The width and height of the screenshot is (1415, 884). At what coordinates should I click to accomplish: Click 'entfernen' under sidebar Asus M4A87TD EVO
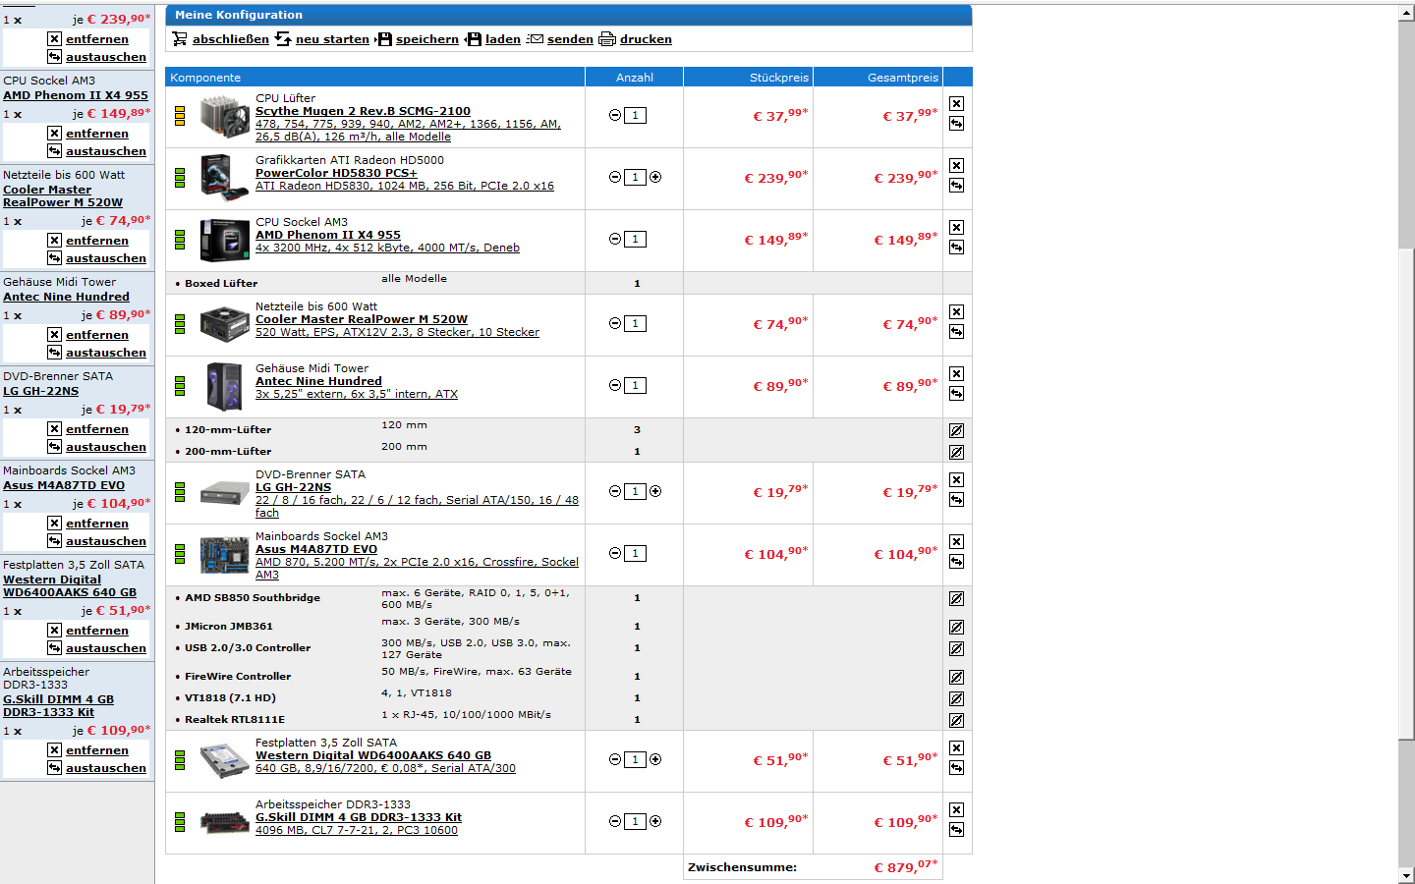[x=97, y=524]
